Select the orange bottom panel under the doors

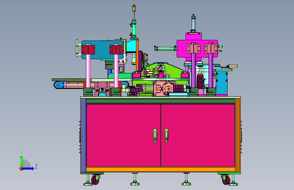point(161,169)
